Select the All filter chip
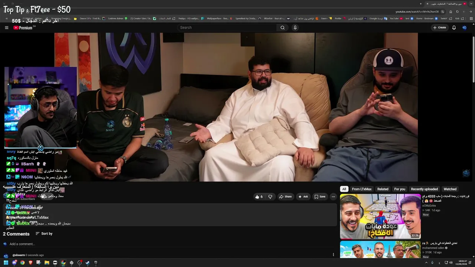Screen dimensions: 475x267 (344, 189)
